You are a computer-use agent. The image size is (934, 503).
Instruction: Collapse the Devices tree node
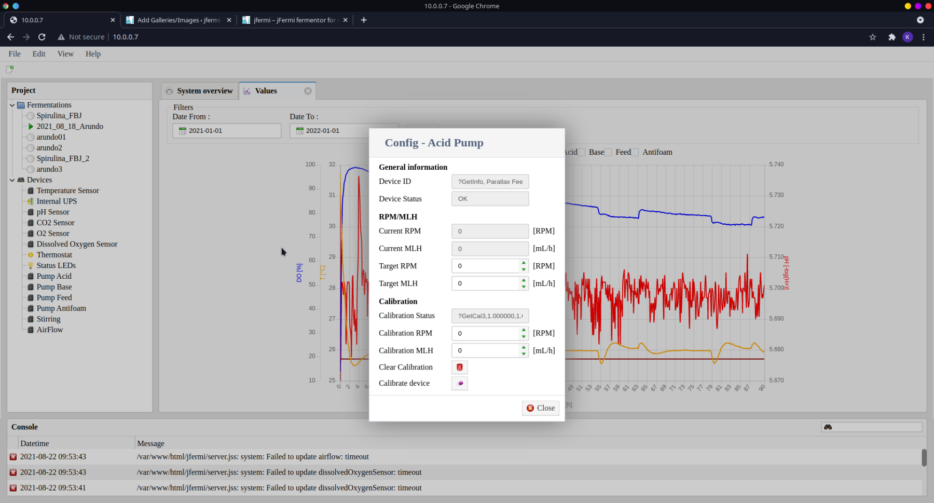point(12,180)
